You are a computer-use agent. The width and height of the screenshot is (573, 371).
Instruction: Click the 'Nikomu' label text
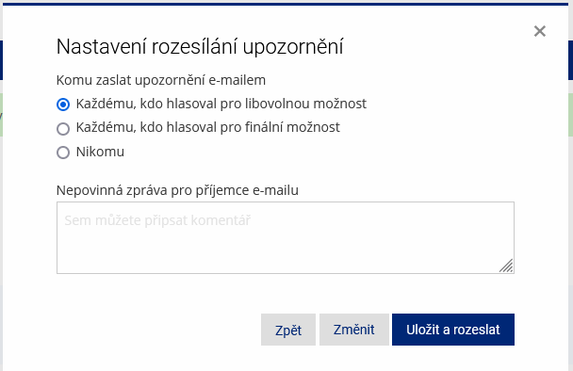click(x=100, y=152)
